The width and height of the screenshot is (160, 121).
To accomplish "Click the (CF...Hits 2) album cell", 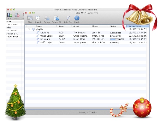I will pyautogui.click(x=98, y=39).
